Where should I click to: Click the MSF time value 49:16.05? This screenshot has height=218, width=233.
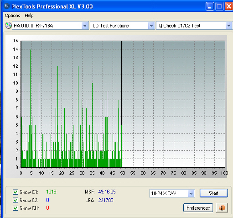(x=107, y=191)
